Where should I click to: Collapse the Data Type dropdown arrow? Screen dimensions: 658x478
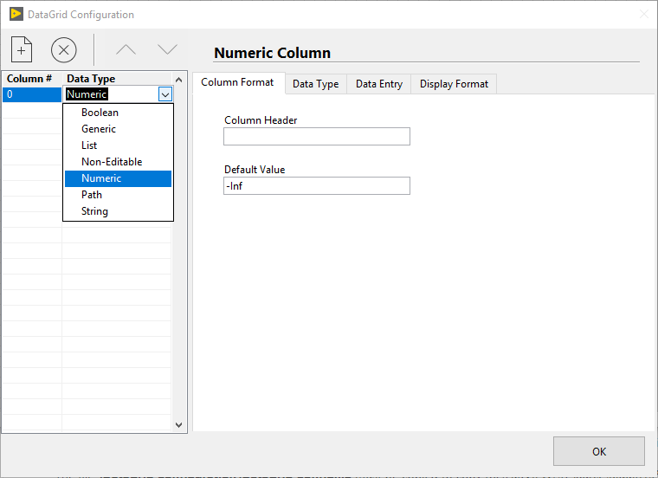pos(165,94)
